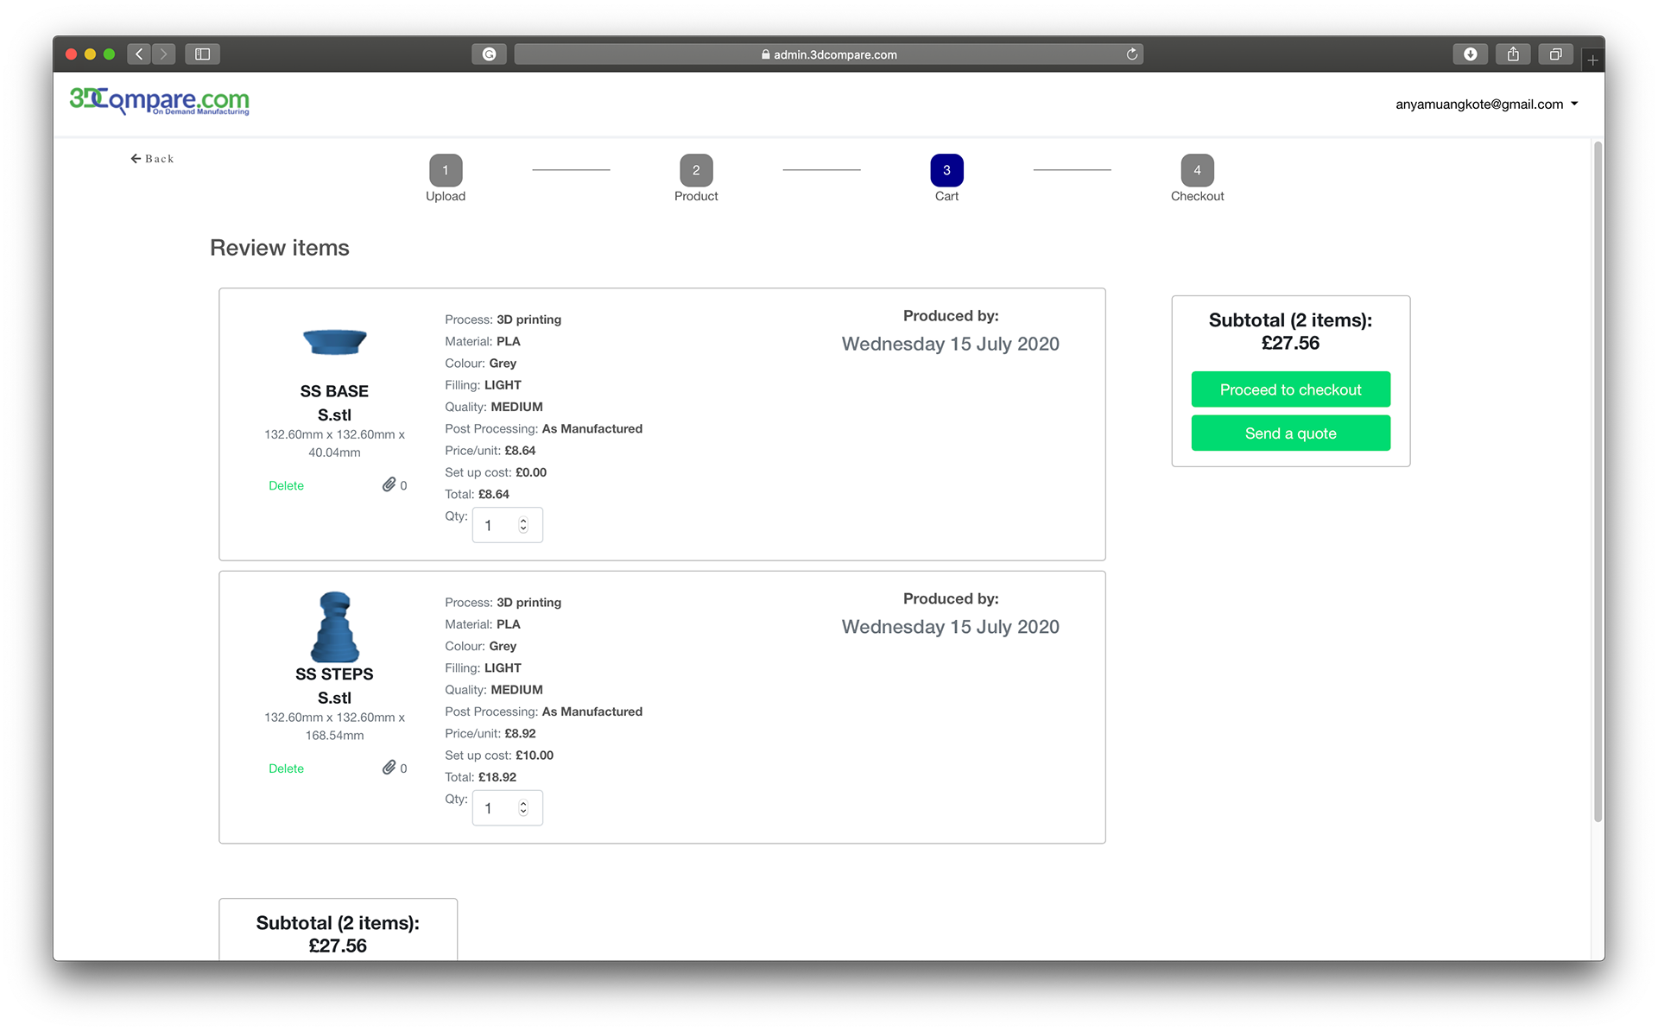Click the SS STEPS S.stl file name

point(334,686)
